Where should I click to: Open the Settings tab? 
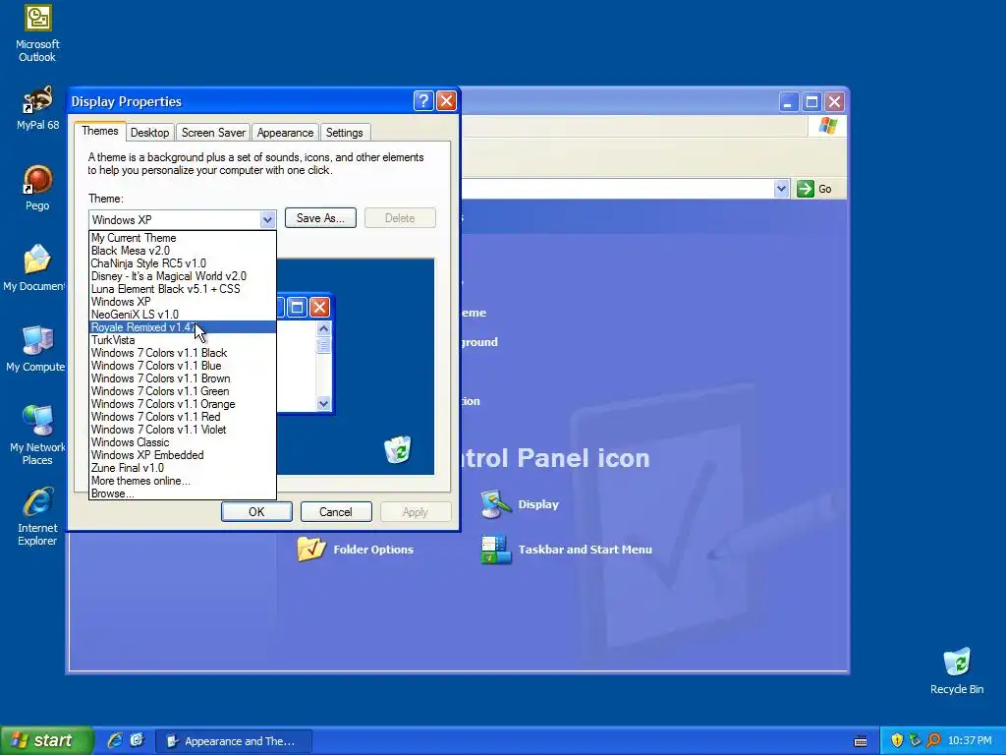pyautogui.click(x=344, y=133)
